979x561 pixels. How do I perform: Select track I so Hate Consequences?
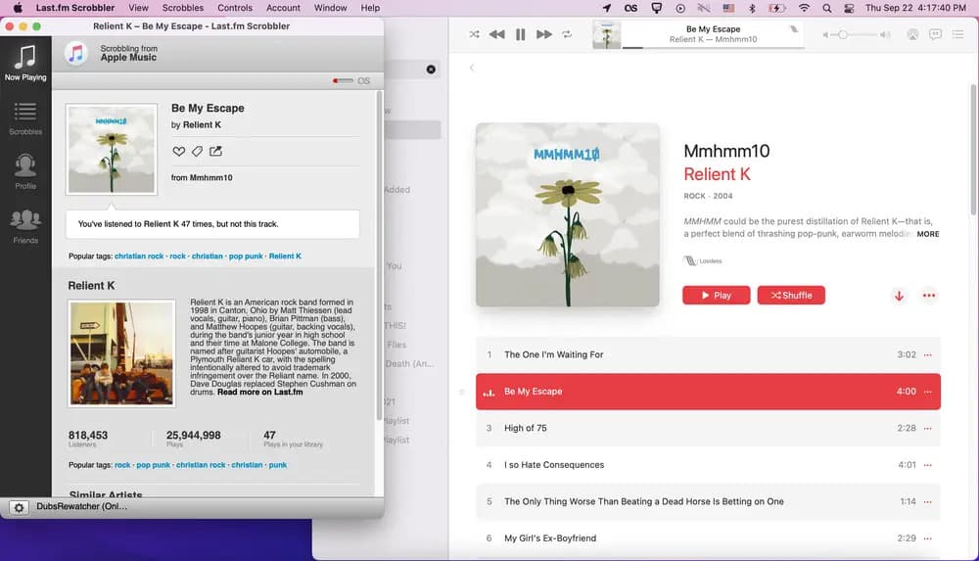click(x=708, y=465)
